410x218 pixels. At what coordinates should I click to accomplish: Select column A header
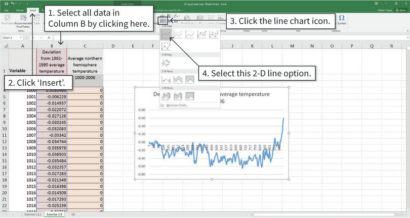point(23,46)
